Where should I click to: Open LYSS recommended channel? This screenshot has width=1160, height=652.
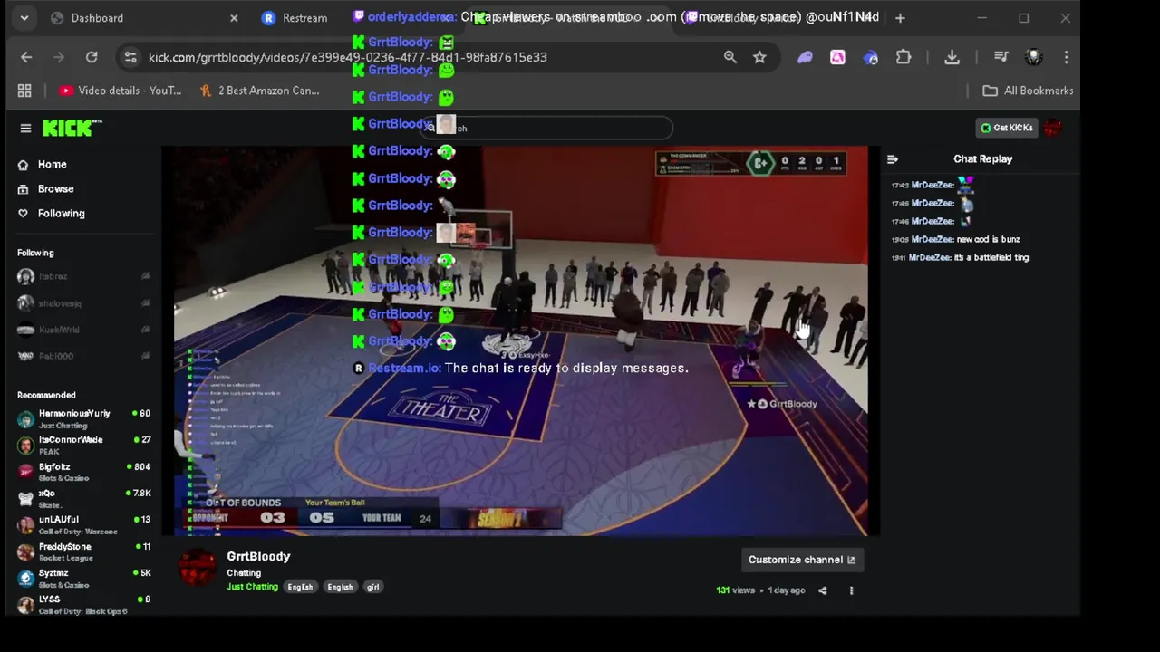pos(83,604)
